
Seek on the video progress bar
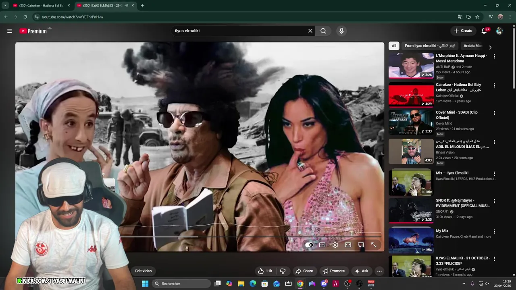click(250, 237)
